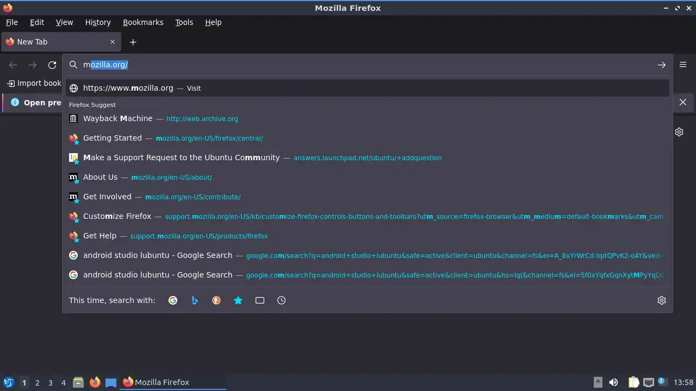Click the Import bookmarks toolbar button
Image resolution: width=696 pixels, height=391 pixels.
(x=34, y=83)
